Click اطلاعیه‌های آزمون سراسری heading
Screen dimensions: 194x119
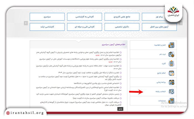pos(113,44)
